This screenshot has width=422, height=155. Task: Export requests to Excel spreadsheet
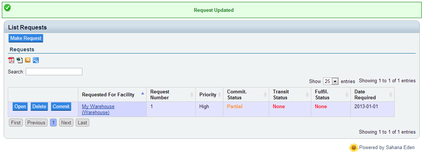[x=20, y=60]
